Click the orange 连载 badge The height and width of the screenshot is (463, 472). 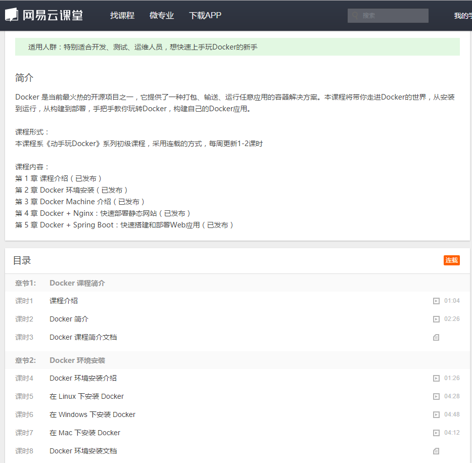451,260
